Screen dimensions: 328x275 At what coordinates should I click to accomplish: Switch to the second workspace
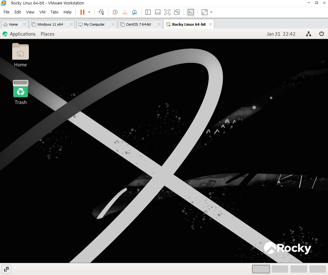(280, 269)
